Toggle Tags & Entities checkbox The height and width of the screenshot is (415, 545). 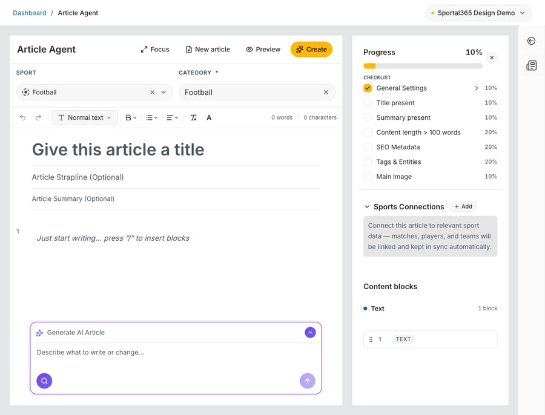click(368, 162)
